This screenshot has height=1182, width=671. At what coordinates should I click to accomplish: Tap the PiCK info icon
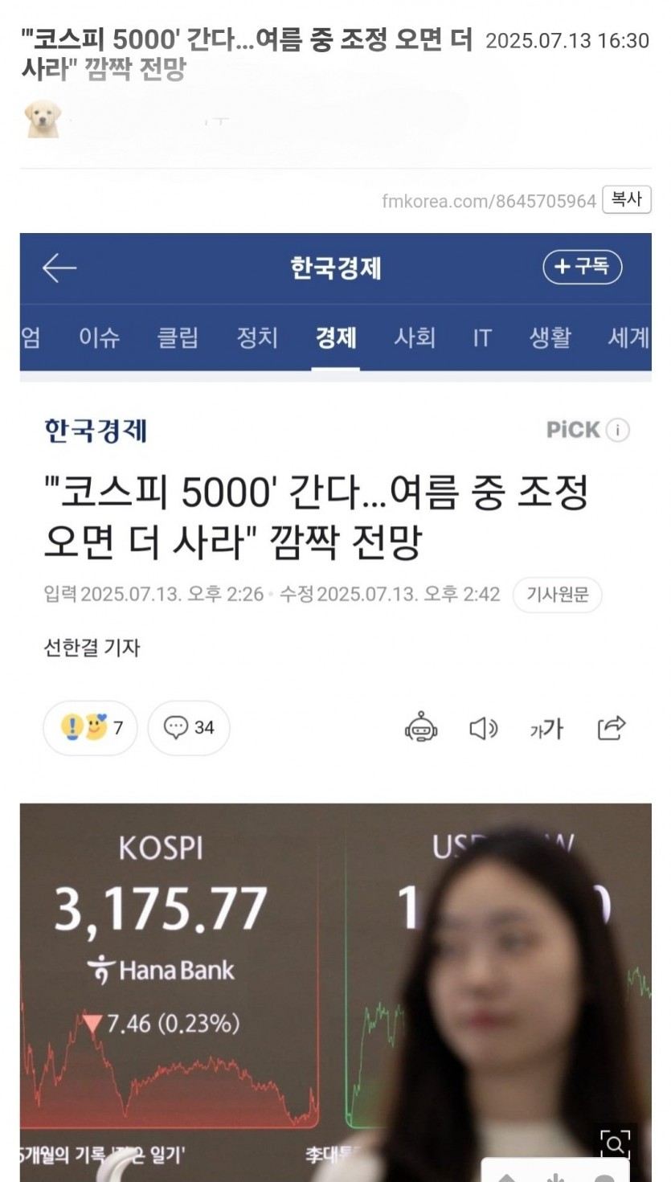[617, 430]
